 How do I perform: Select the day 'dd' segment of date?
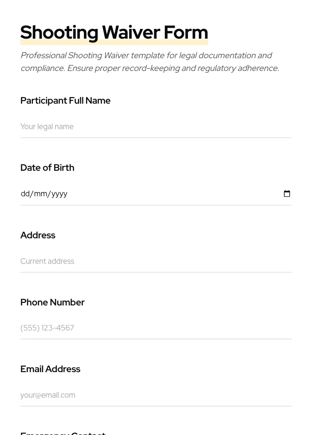coord(25,194)
